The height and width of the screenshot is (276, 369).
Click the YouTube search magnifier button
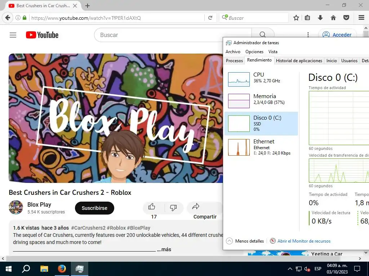pyautogui.click(x=263, y=35)
